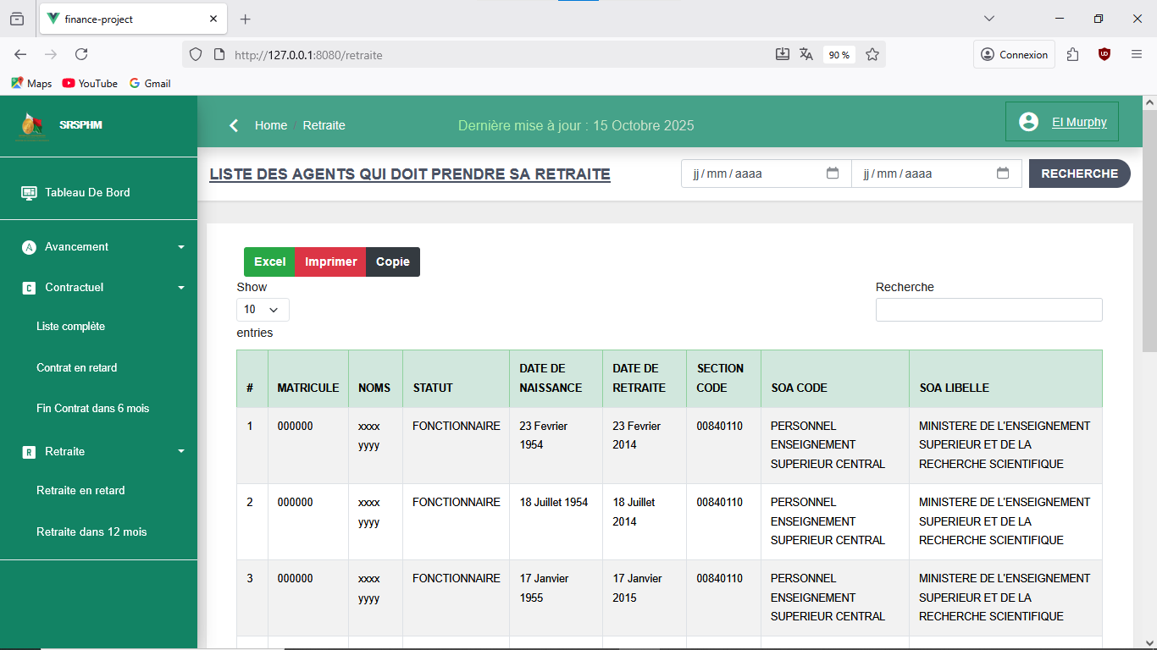
Task: Open the Show entries dropdown
Action: pos(263,310)
